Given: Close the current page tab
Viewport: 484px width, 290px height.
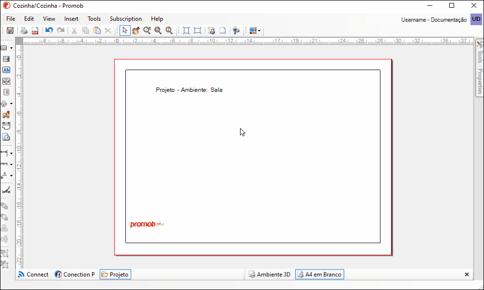Looking at the screenshot, I should pos(467,274).
